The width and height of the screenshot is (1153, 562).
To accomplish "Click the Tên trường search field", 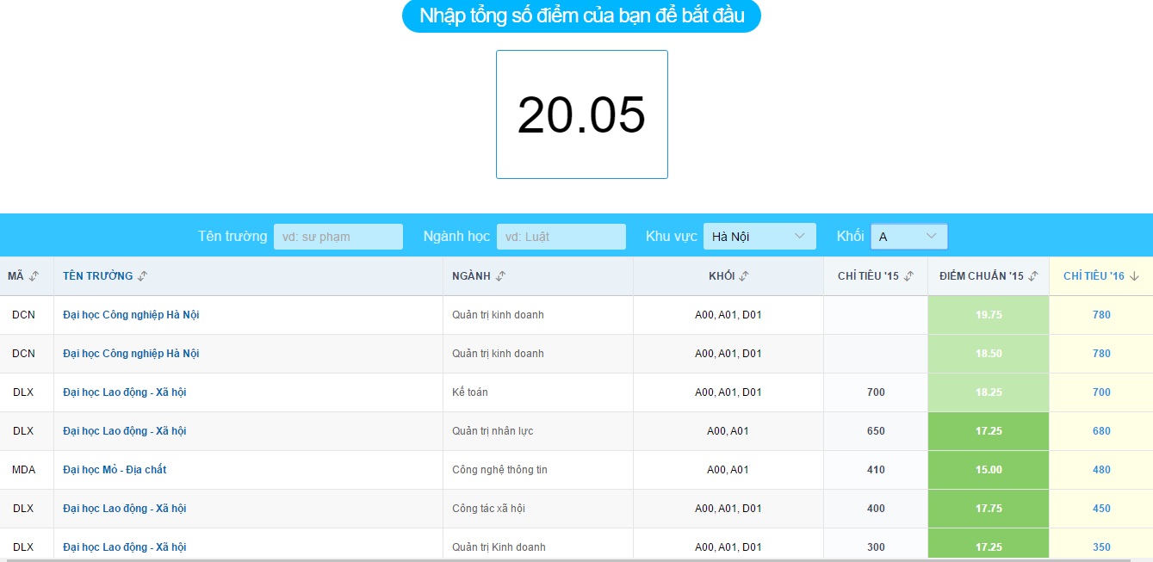I will coord(338,237).
